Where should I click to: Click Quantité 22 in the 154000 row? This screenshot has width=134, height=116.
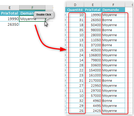(x=75, y=70)
